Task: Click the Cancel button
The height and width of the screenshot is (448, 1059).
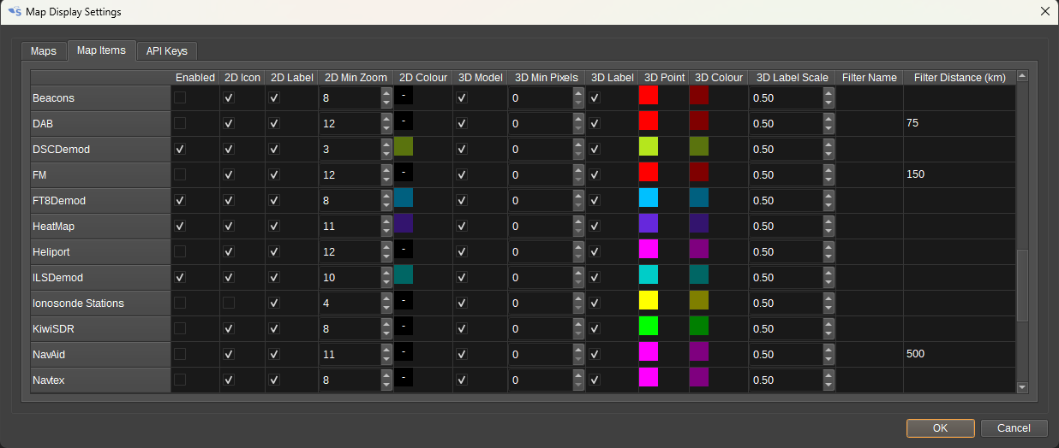Action: click(x=1014, y=427)
